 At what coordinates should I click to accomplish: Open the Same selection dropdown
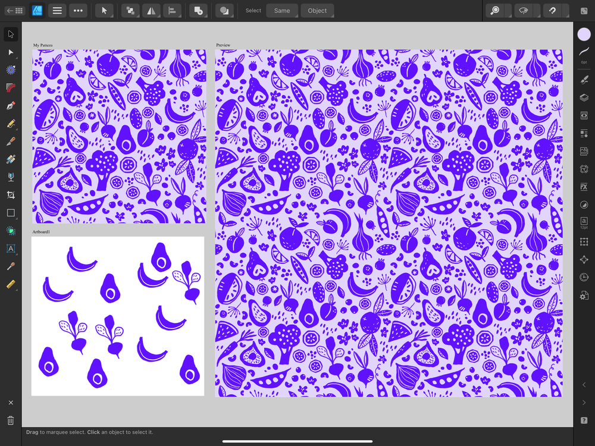[x=281, y=10]
